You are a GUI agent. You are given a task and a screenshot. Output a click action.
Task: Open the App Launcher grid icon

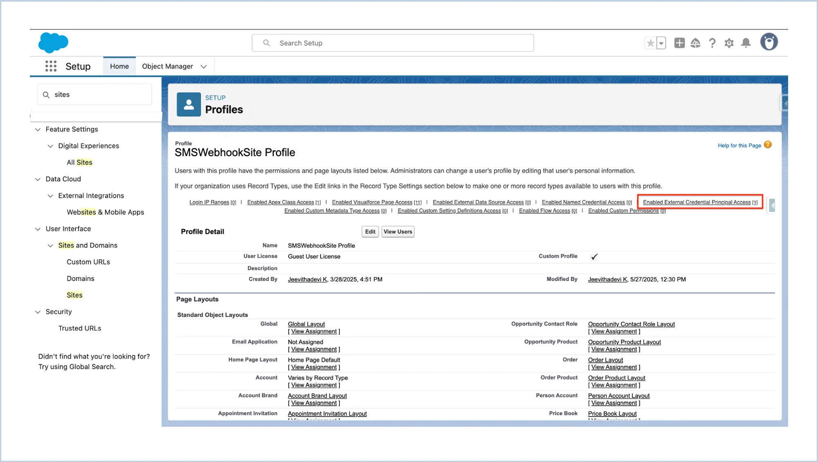tap(51, 66)
